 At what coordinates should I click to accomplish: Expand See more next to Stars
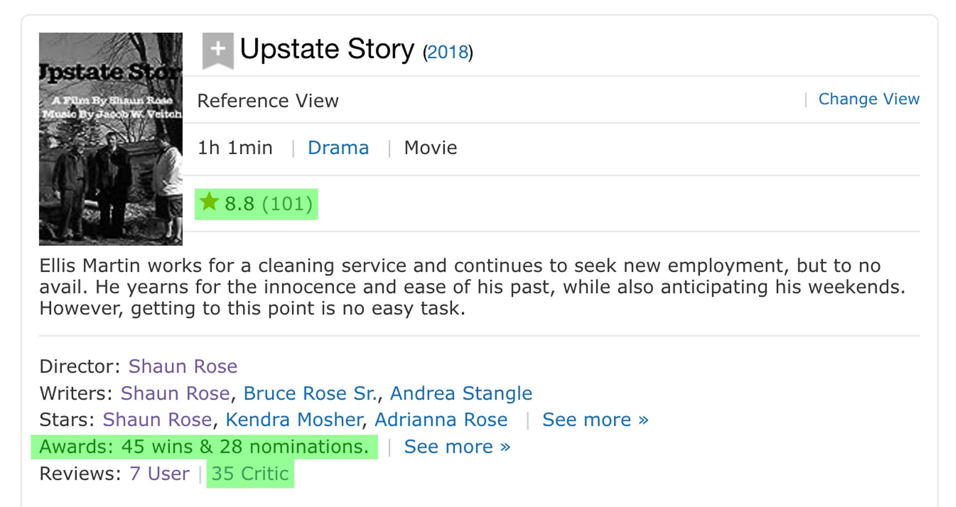click(x=596, y=419)
